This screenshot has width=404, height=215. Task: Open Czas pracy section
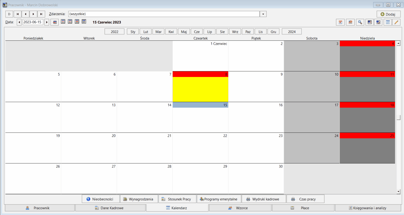pyautogui.click(x=305, y=199)
